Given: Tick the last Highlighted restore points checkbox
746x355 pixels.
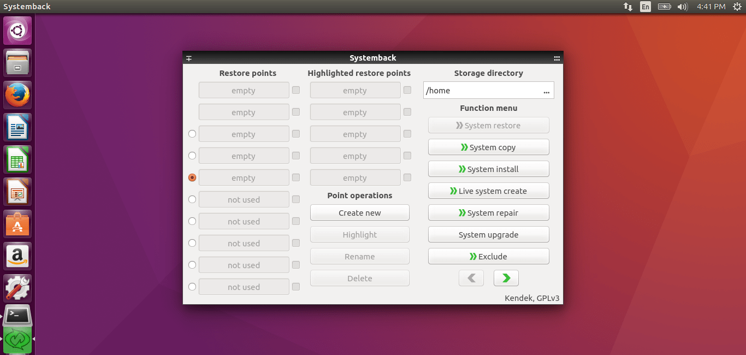Looking at the screenshot, I should pos(407,177).
